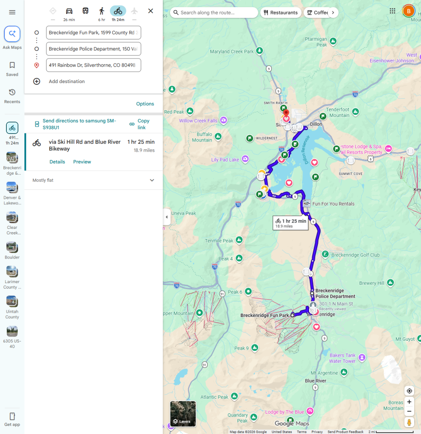421x434 pixels.
Task: Expand the Mostly flat elevation section
Action: coord(94,180)
